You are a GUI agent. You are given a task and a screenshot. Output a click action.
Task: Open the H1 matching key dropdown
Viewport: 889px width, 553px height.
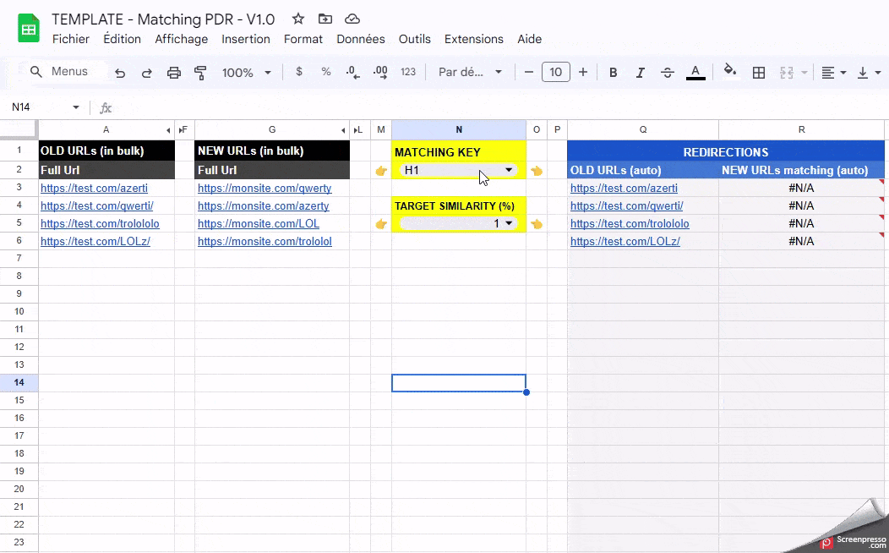point(509,170)
